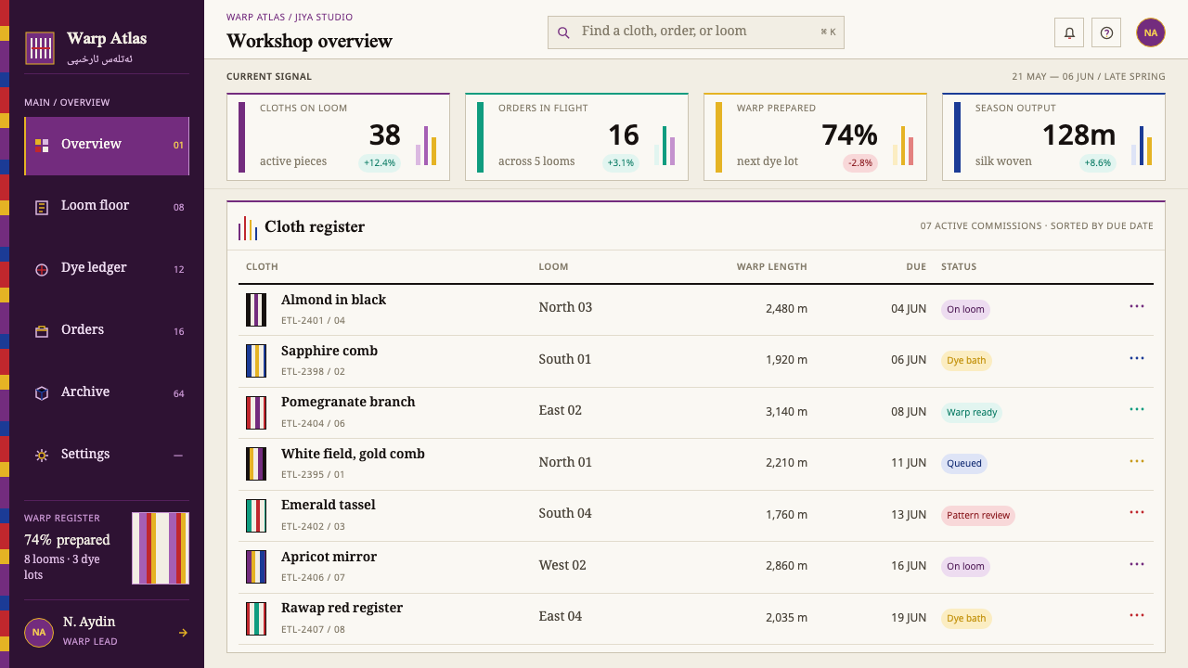Open the Orders in flight card
1188x668 pixels.
coord(576,137)
